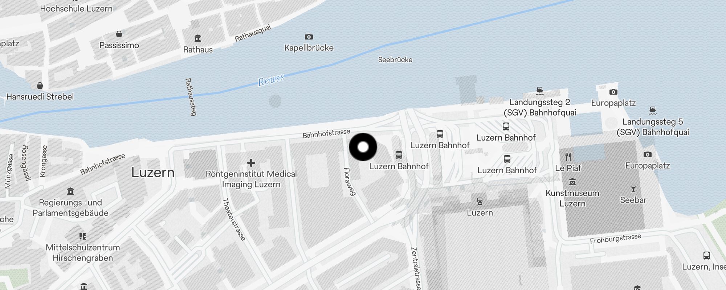This screenshot has height=290, width=726.
Task: Select the Hansruedi Strebel shop icon
Action: click(40, 86)
